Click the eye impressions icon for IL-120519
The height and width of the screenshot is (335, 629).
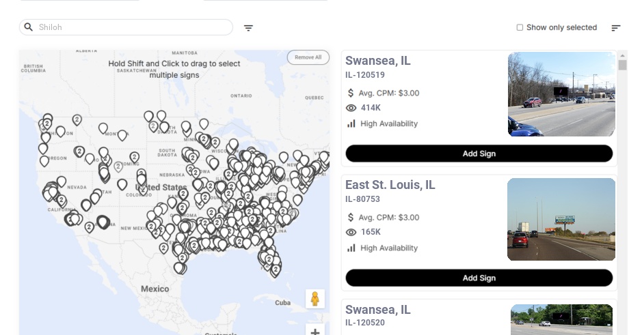(351, 108)
